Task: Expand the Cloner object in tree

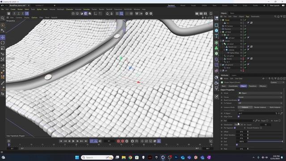Action: pyautogui.click(x=221, y=20)
